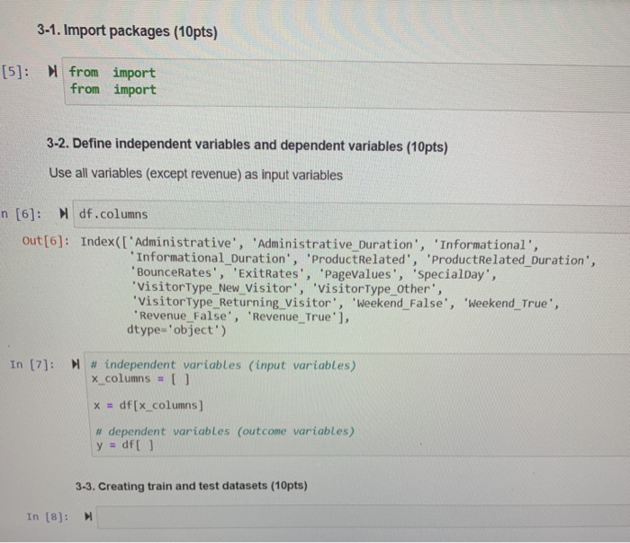Run cell 5 with its run icon
630x543 pixels.
point(52,71)
